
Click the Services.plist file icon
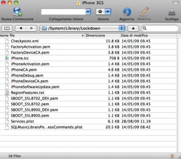(7, 122)
